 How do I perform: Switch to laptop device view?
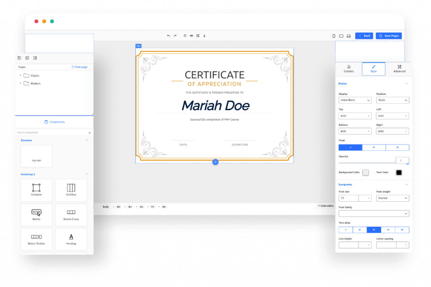(x=349, y=36)
